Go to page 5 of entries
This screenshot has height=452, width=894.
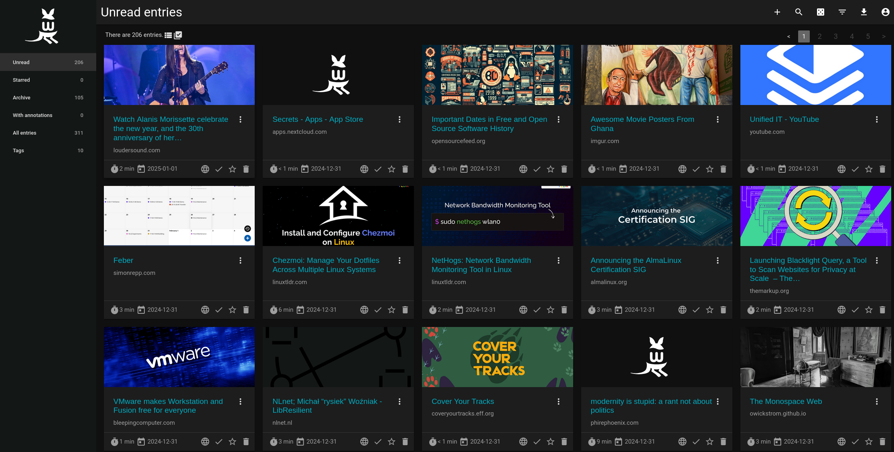click(x=868, y=36)
